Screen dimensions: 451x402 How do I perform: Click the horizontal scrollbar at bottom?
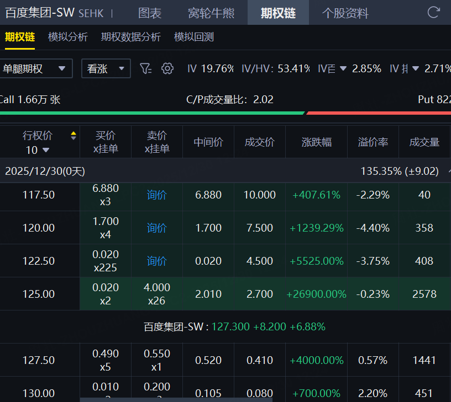[x=176, y=400]
